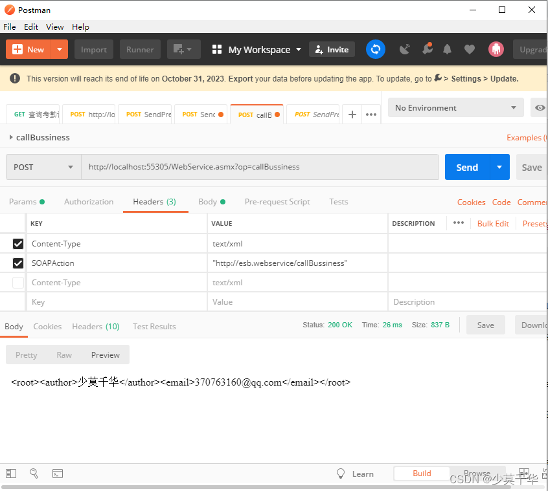The height and width of the screenshot is (491, 548).
Task: Click the Learn lightbulb icon
Action: tap(341, 474)
